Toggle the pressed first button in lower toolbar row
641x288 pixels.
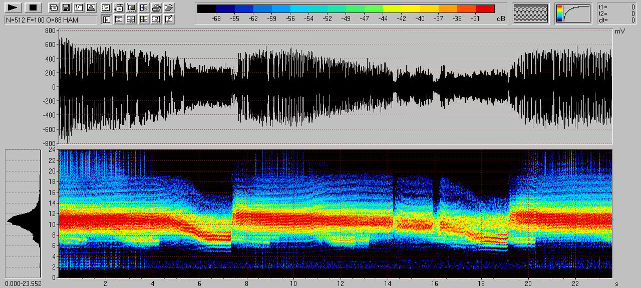(106, 19)
